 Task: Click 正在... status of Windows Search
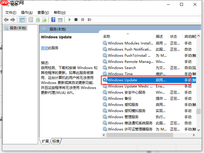pyautogui.click(x=175, y=68)
